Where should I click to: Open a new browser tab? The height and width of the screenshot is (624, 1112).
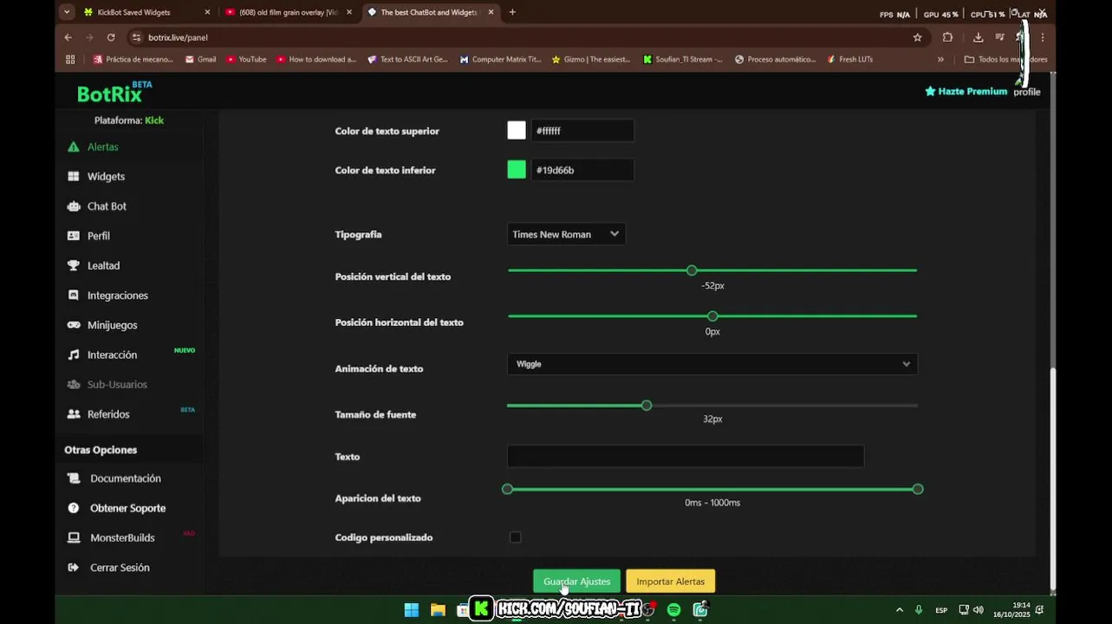tap(512, 12)
